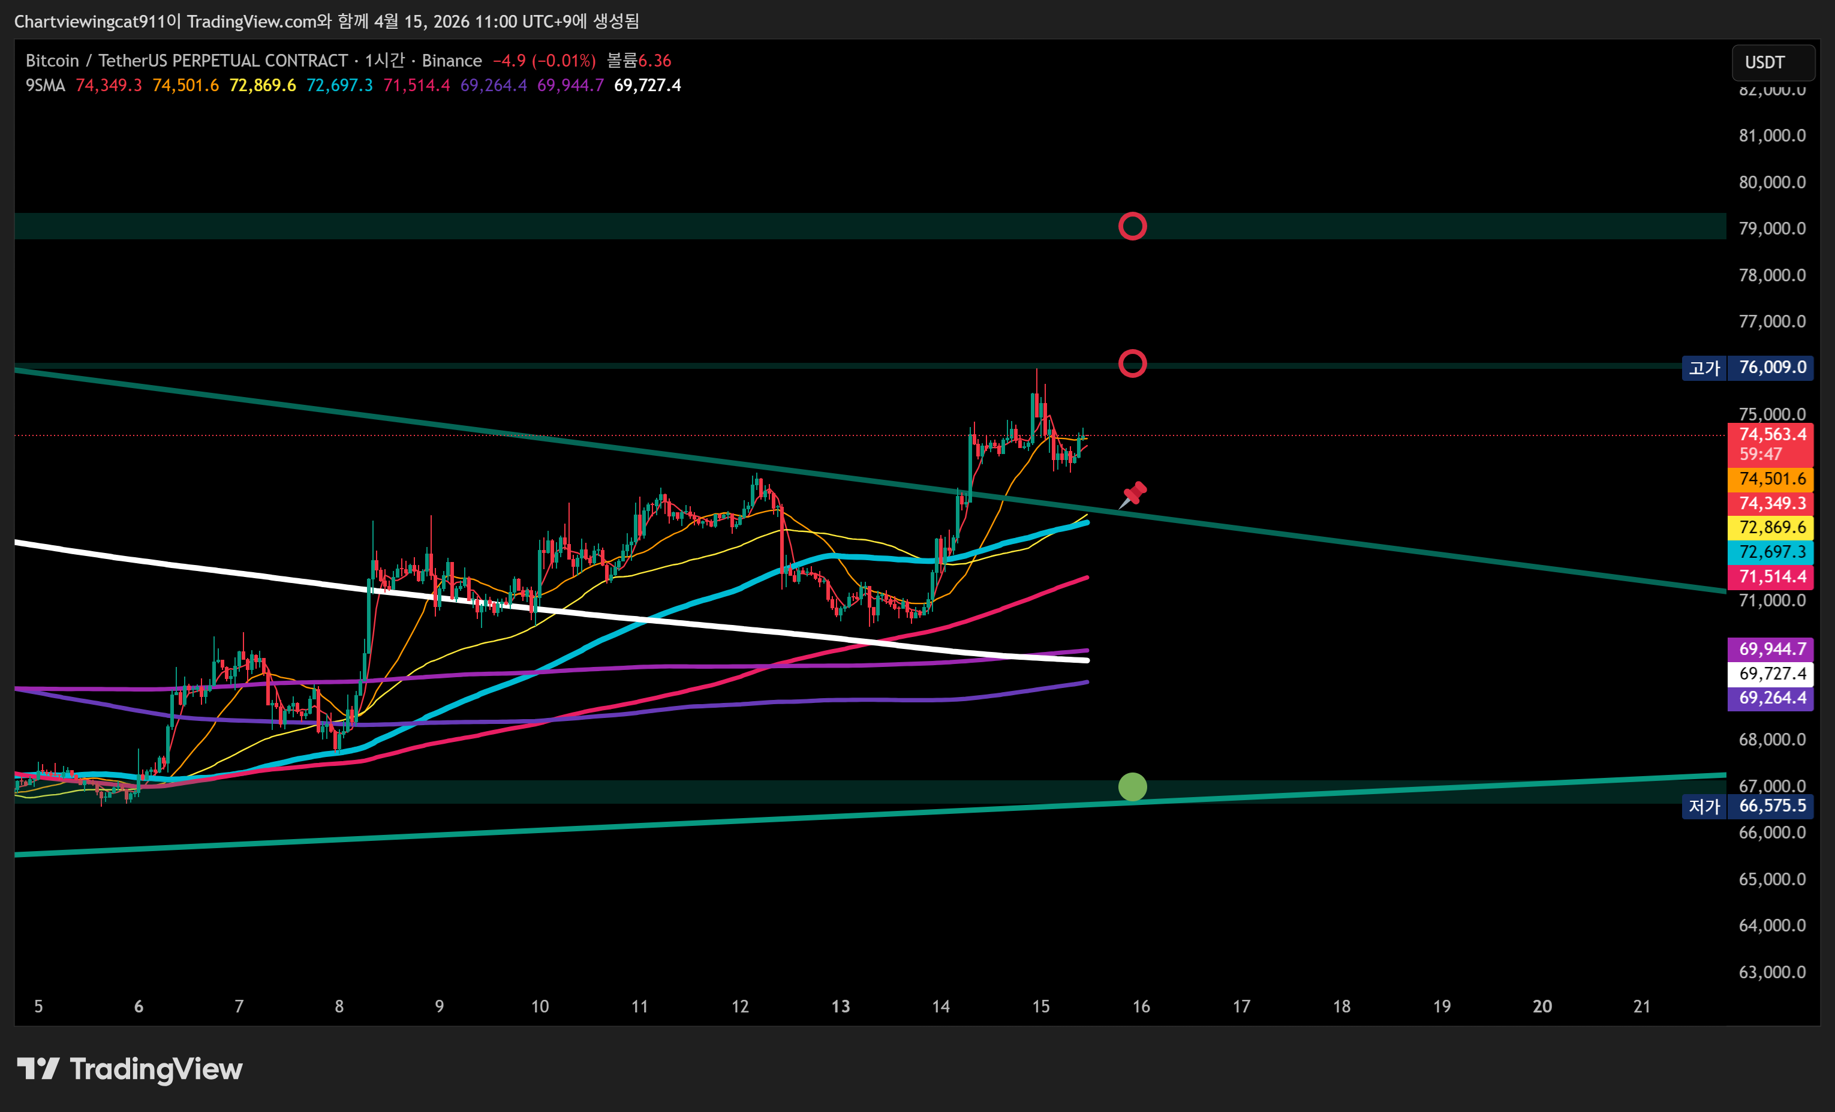Click the USDT currency button
This screenshot has height=1112, width=1835.
pyautogui.click(x=1771, y=62)
